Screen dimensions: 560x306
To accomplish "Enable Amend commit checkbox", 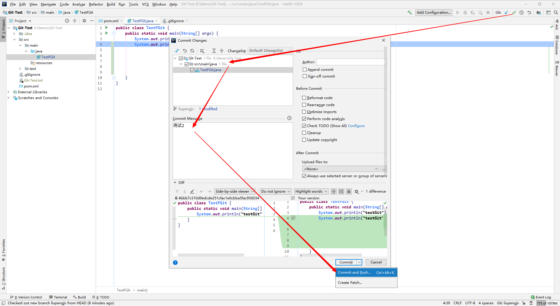I will pos(304,70).
